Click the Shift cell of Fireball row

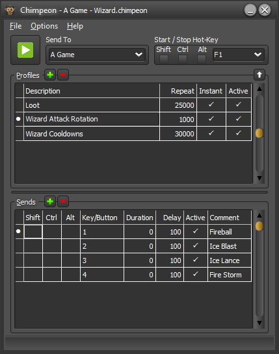pos(33,232)
